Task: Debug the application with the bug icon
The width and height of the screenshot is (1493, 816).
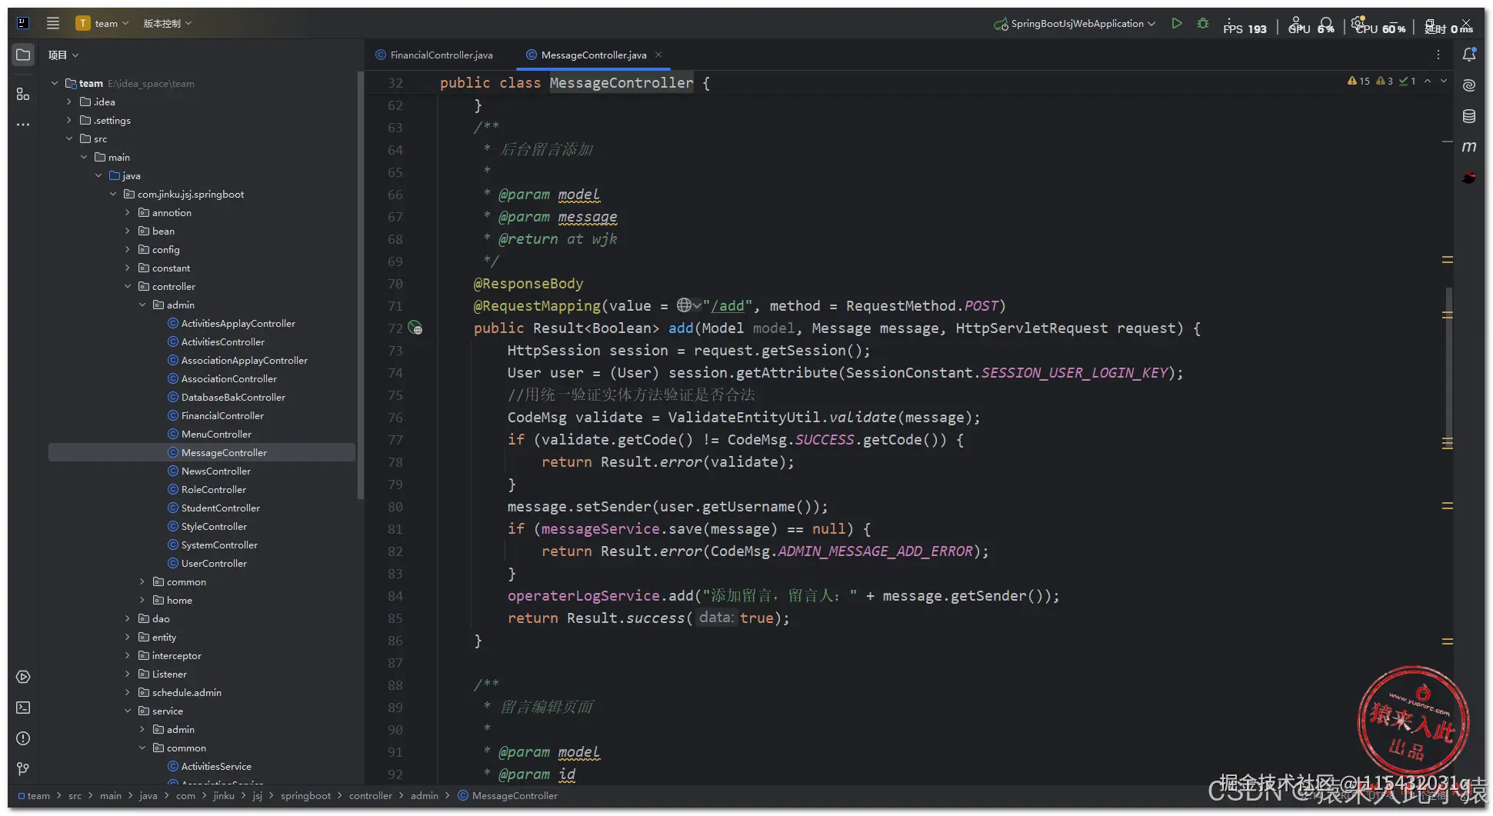Action: pyautogui.click(x=1203, y=23)
